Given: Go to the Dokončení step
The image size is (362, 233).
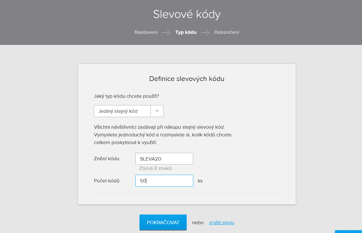Looking at the screenshot, I should (x=227, y=32).
